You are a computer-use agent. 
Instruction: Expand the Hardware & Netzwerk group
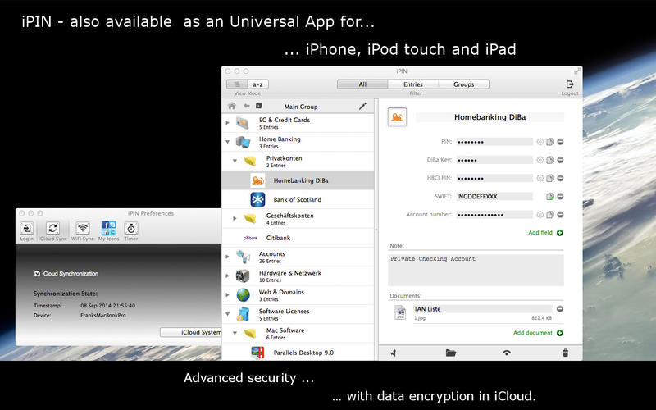pyautogui.click(x=228, y=275)
